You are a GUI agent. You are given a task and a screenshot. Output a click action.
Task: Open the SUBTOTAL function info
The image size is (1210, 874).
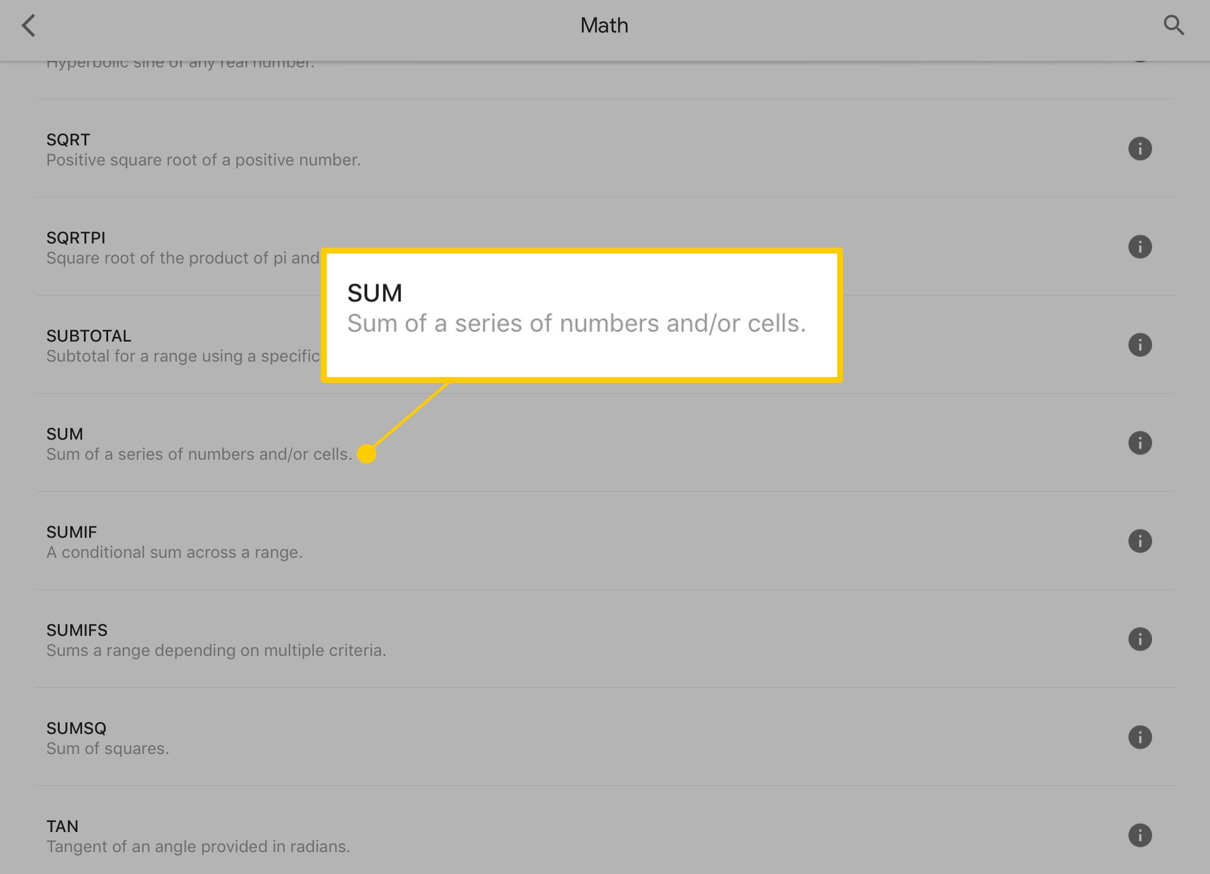(1140, 345)
